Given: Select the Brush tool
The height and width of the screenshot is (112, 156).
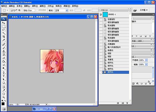Looking at the screenshot, I should coord(4,48).
